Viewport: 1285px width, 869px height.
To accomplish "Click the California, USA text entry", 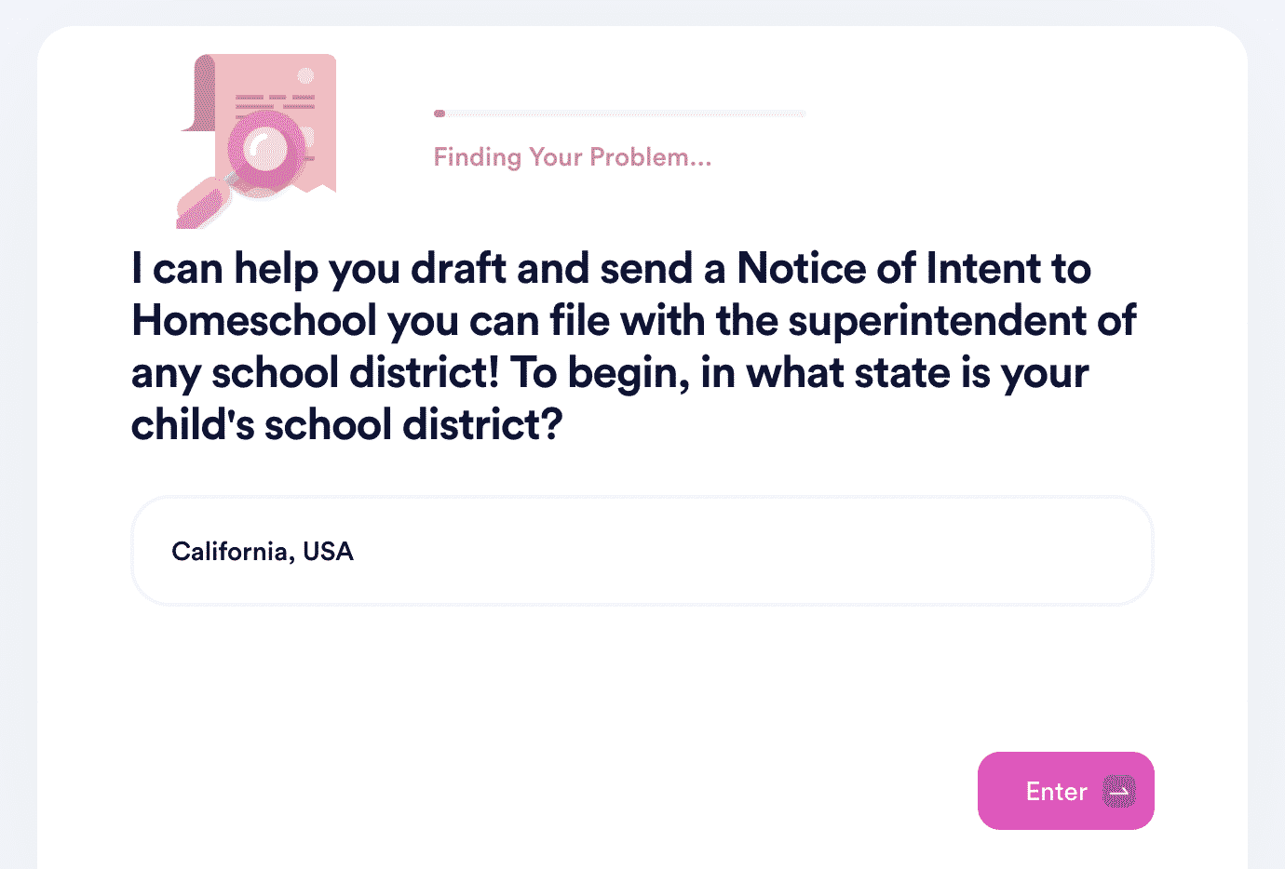I will click(x=263, y=552).
